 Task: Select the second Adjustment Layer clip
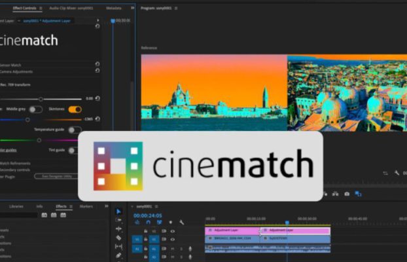[x=295, y=231]
